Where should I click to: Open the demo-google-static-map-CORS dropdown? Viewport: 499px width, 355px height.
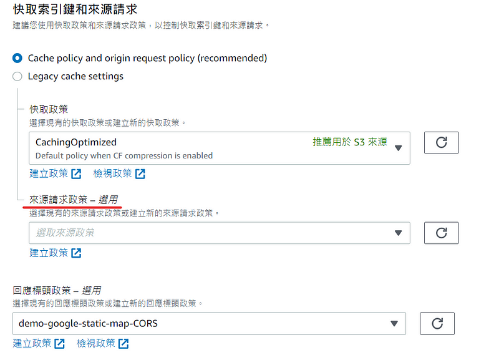click(209, 324)
